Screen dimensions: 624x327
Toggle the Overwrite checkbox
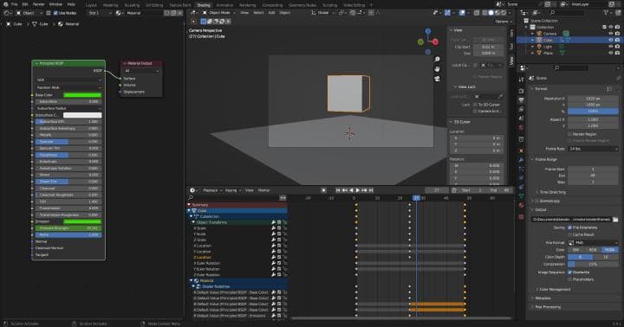[x=570, y=272]
